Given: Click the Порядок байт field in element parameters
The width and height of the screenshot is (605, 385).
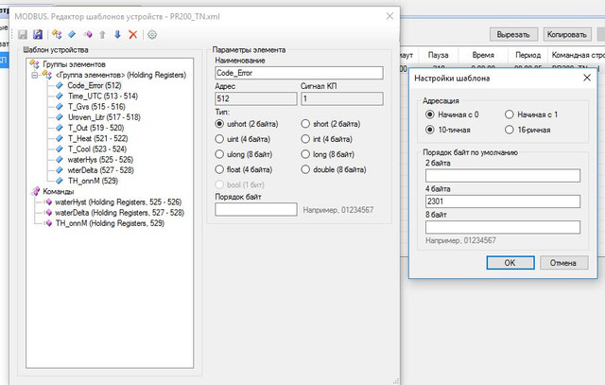Looking at the screenshot, I should tap(256, 209).
